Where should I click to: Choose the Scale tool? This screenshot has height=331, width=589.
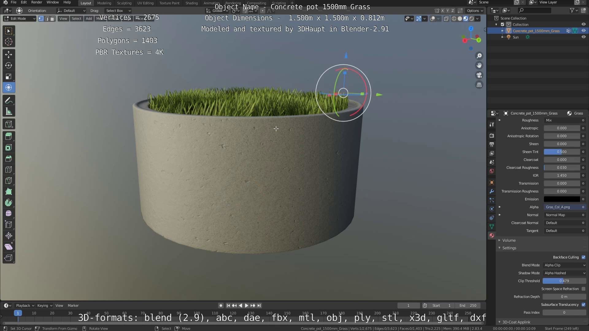(9, 77)
